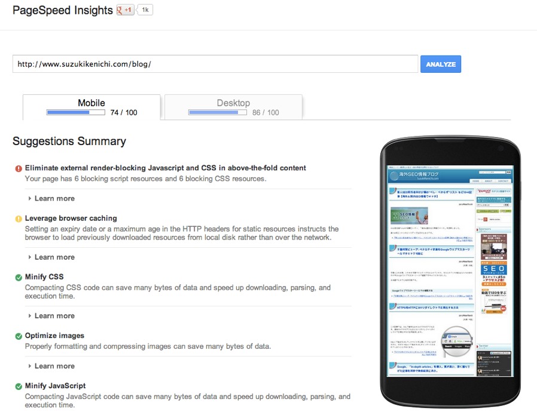Click the yellow warning icon beside Leverage browser caching

click(x=19, y=219)
